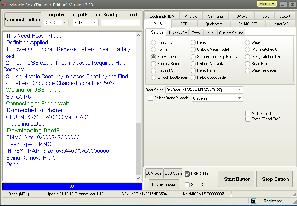
Task: Select the ReadInfo radio option
Action: pyautogui.click(x=153, y=42)
